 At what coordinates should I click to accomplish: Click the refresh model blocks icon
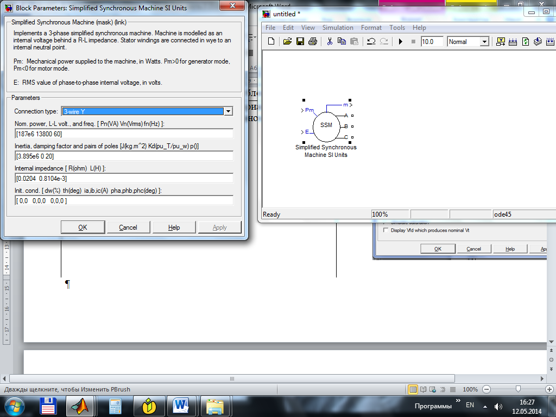pyautogui.click(x=513, y=41)
